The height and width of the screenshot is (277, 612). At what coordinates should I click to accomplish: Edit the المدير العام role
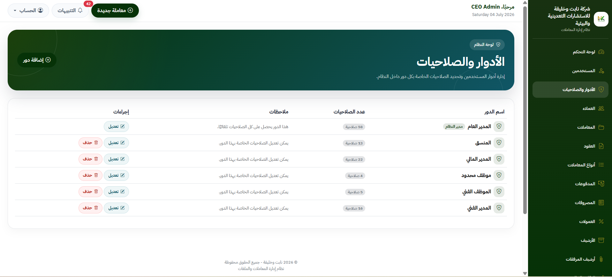pos(116,127)
